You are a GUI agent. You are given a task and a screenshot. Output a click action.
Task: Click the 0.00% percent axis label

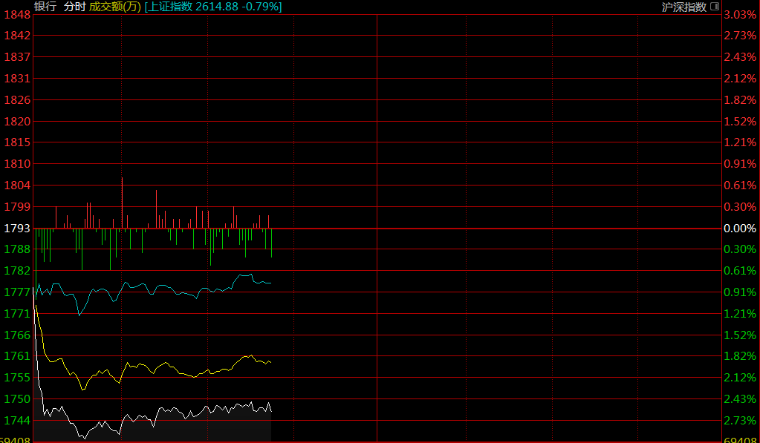point(740,229)
